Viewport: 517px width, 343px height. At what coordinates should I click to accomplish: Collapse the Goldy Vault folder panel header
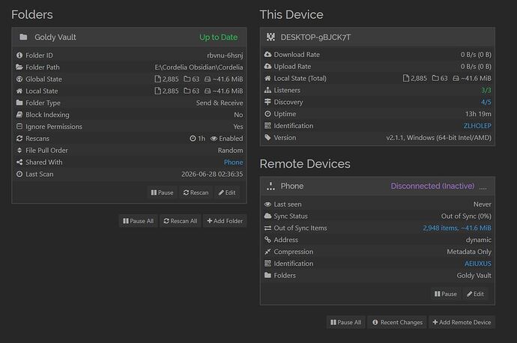(x=129, y=37)
